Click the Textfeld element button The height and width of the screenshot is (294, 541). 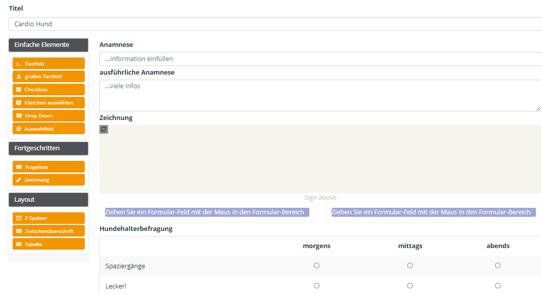(x=48, y=64)
